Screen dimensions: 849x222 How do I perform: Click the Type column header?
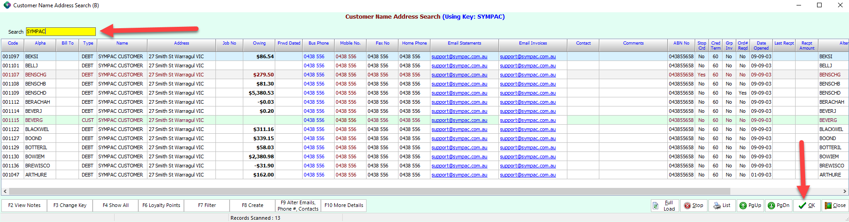(x=88, y=45)
